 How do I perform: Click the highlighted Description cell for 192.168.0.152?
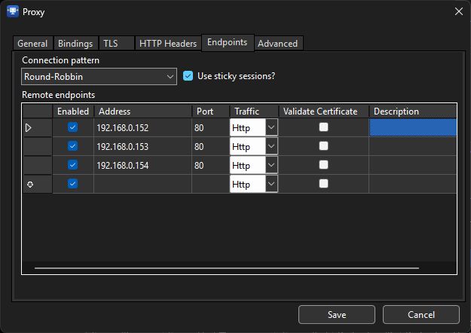[x=413, y=127]
